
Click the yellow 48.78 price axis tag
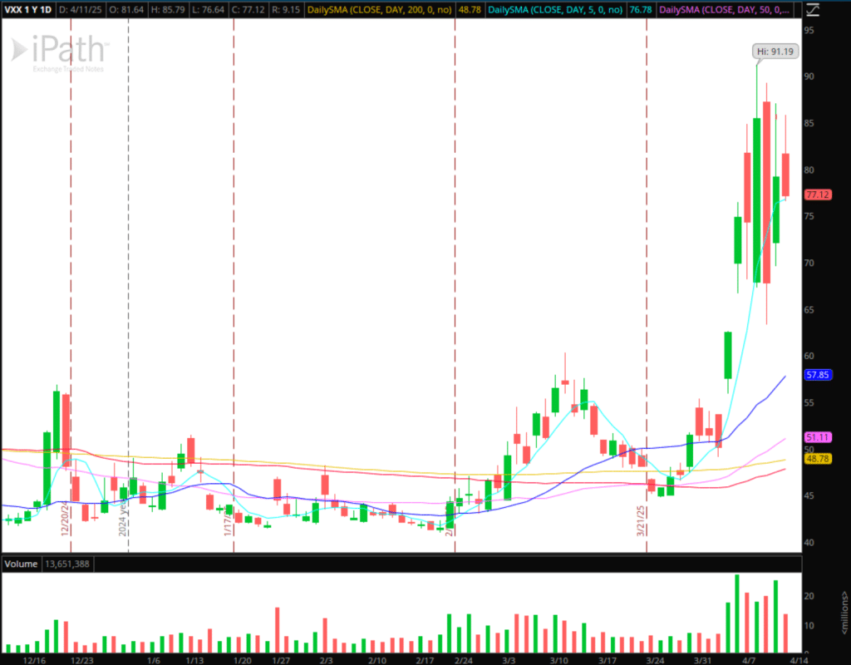818,459
